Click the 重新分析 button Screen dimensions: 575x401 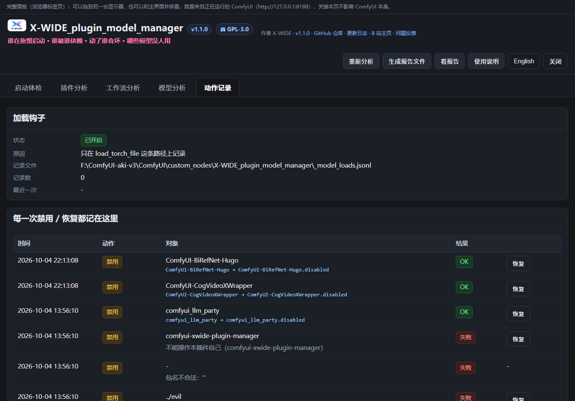[x=361, y=61]
